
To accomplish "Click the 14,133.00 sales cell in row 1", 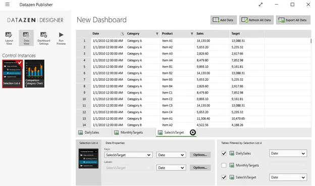I will pyautogui.click(x=212, y=41).
